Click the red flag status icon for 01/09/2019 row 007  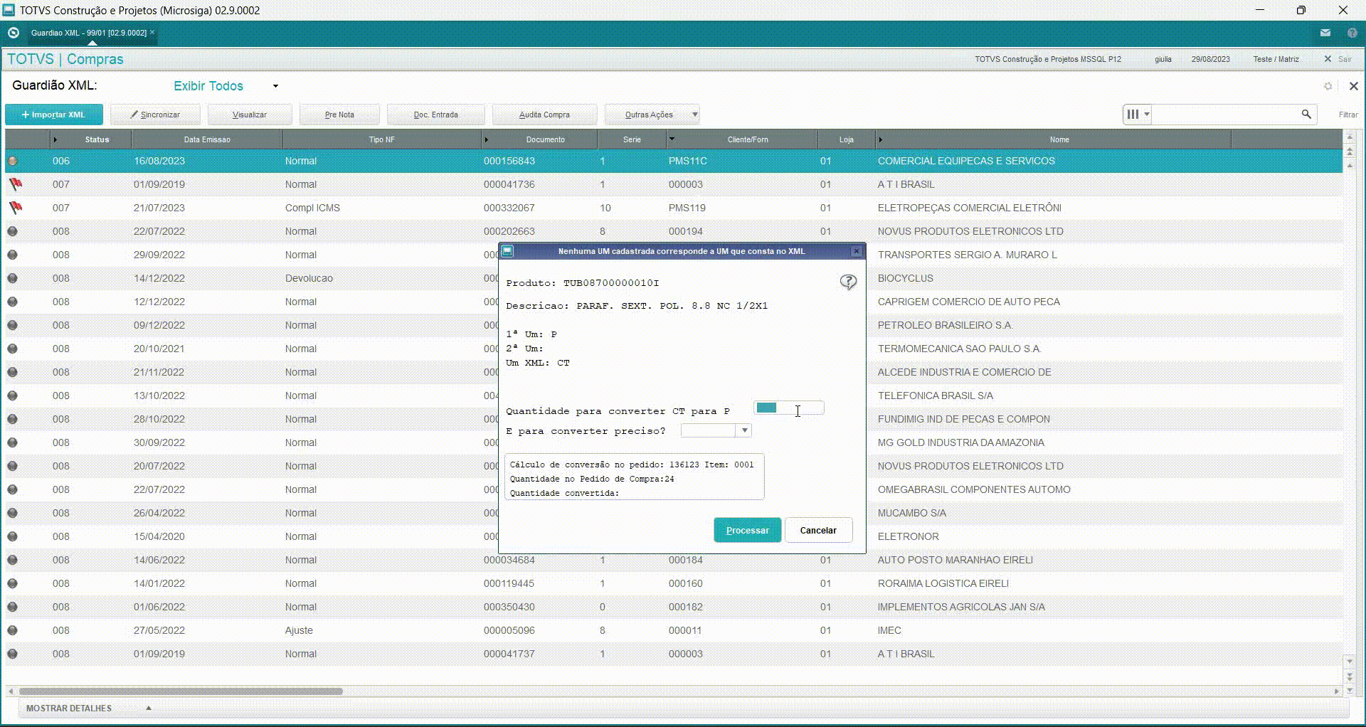[15, 184]
